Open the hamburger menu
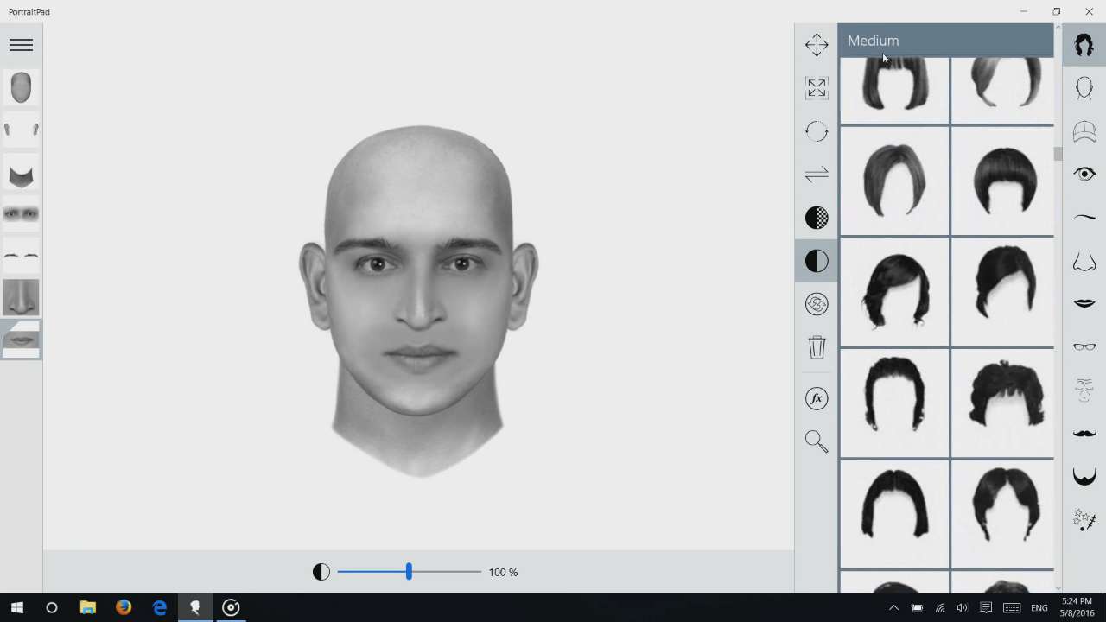1106x622 pixels. point(21,45)
